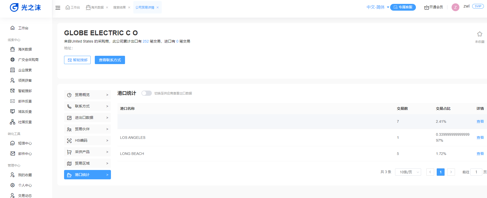487x198 pixels.
Task: Click the 个人中心 gear icon
Action: click(13, 185)
